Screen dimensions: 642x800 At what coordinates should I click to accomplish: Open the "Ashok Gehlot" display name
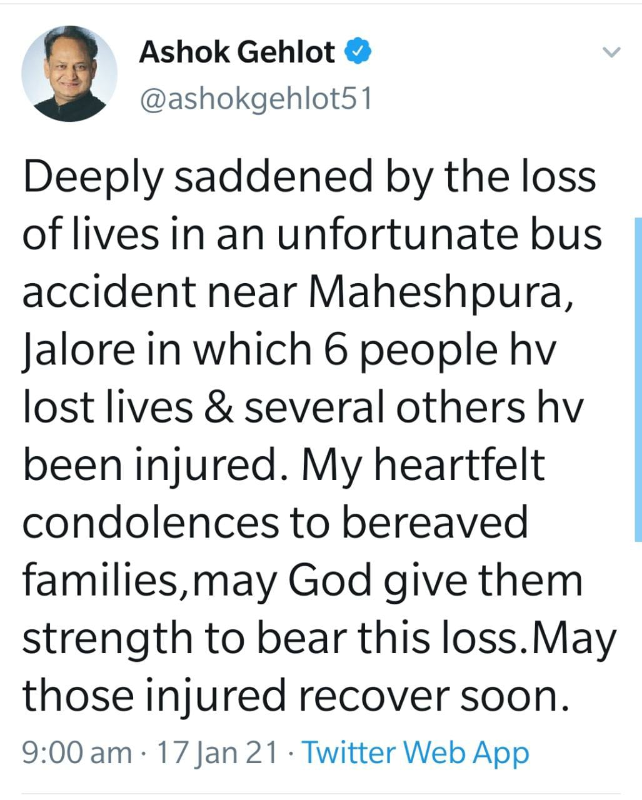237,52
